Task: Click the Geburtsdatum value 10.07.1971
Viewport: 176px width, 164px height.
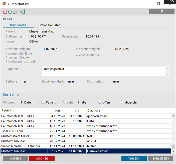Action: click(93, 36)
